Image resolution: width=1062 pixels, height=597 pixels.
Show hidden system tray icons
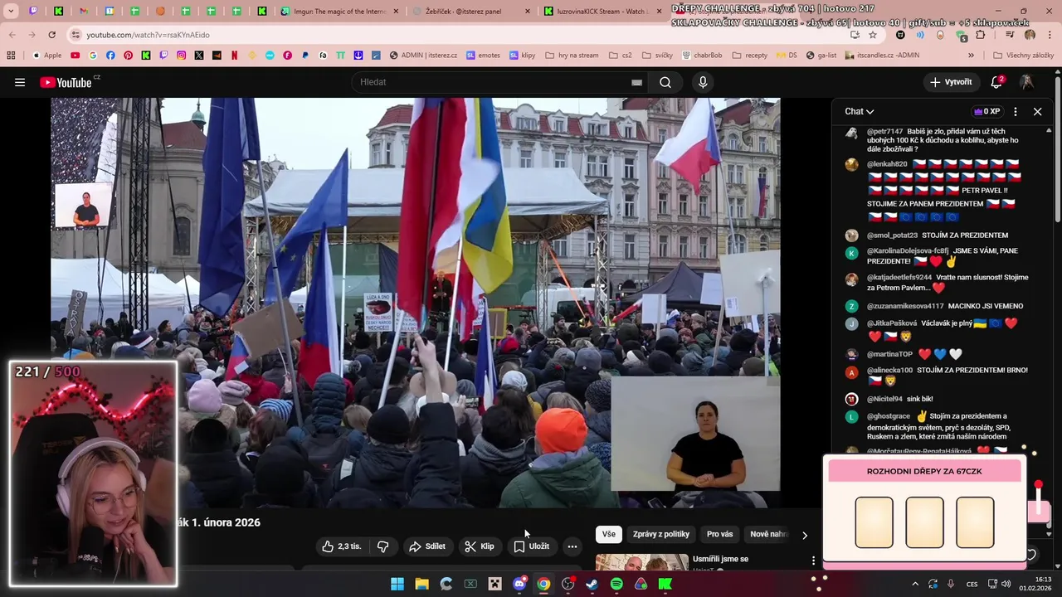click(x=915, y=584)
